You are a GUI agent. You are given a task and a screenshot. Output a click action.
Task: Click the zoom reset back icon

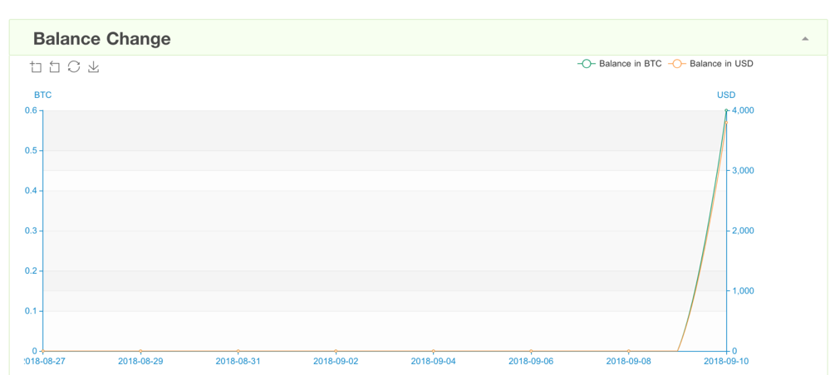[x=55, y=66]
